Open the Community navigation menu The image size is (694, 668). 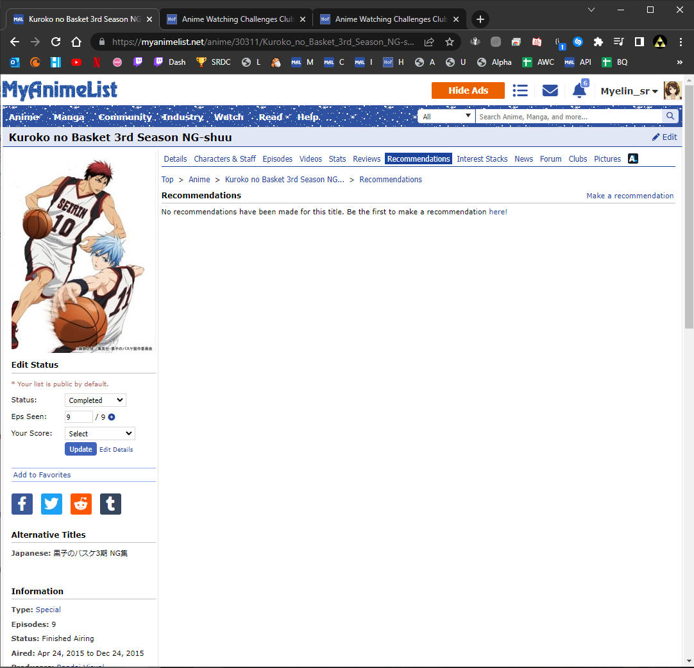125,117
